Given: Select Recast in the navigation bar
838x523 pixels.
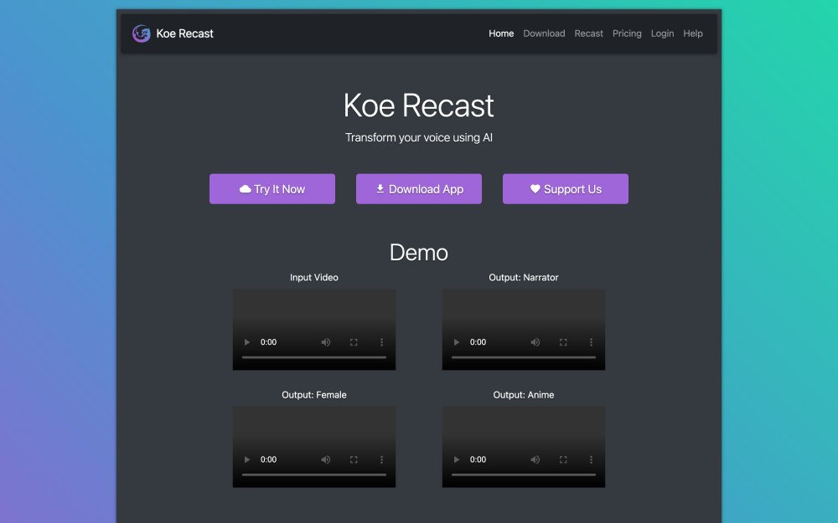Looking at the screenshot, I should tap(588, 33).
